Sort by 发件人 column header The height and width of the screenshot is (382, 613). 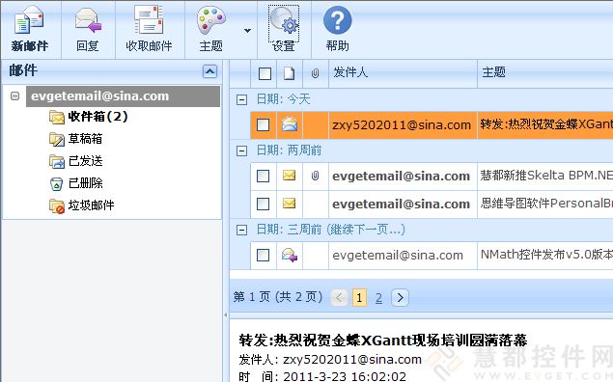point(403,73)
